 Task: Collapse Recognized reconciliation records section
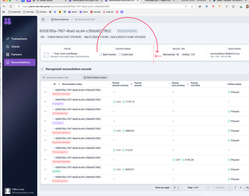click(42, 69)
